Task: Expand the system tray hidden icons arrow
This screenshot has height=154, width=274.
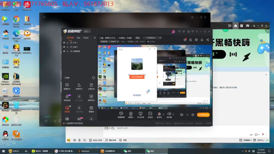Action: (x=242, y=151)
